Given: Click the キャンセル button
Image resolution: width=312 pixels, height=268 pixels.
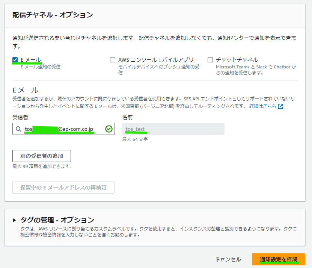Looking at the screenshot, I should point(228,259).
